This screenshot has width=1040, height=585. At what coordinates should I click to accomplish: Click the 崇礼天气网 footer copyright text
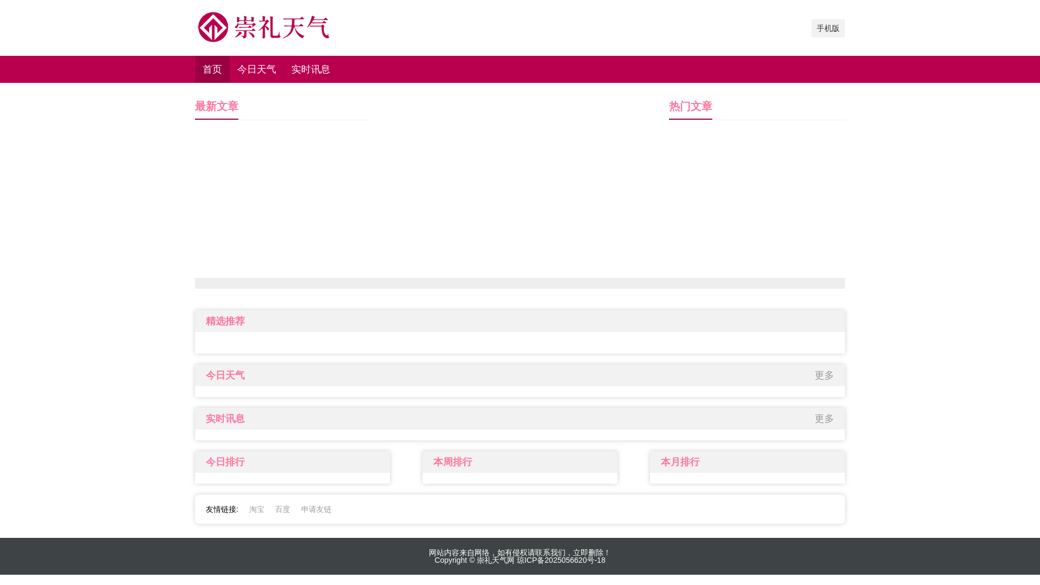click(x=496, y=560)
